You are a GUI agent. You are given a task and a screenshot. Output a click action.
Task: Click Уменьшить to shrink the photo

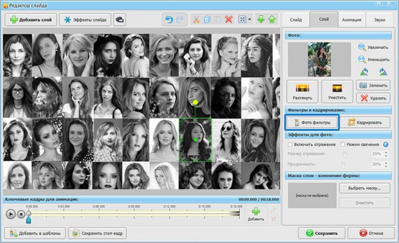tap(373, 59)
